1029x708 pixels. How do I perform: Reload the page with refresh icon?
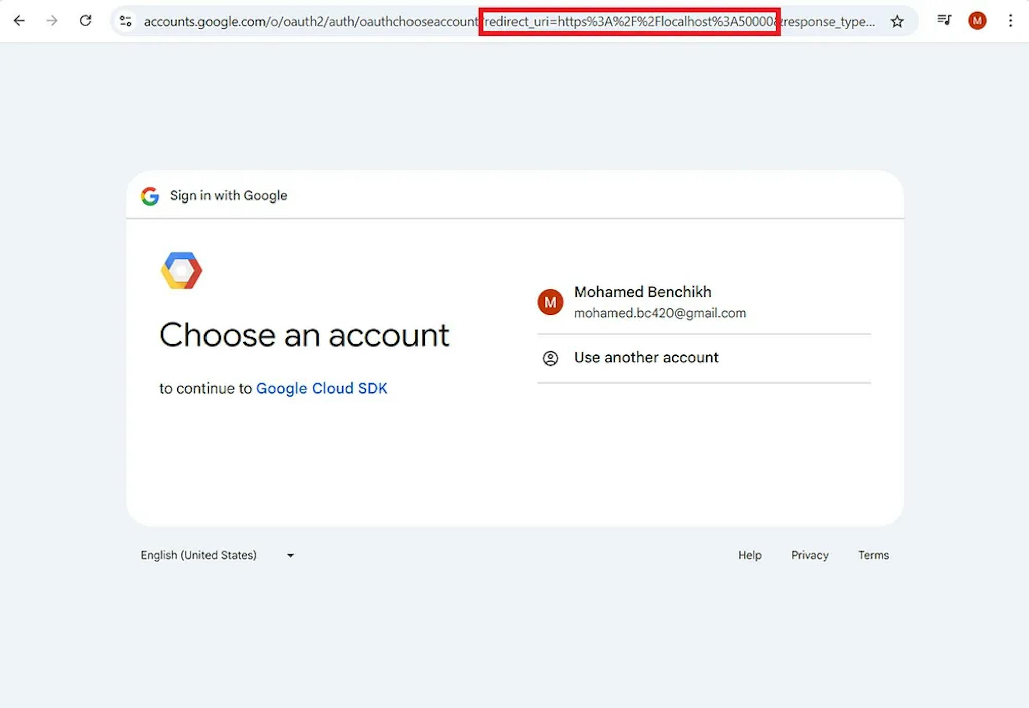click(x=86, y=21)
